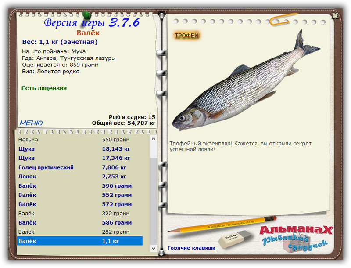Select the Валёк 322 грамм row
The height and width of the screenshot is (268, 351).
80,214
